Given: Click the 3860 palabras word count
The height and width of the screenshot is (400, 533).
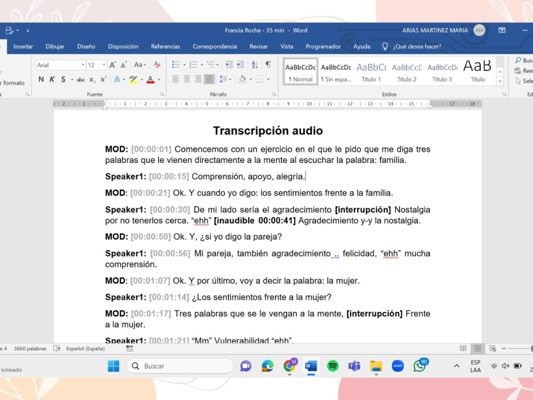Looking at the screenshot, I should click(30, 349).
